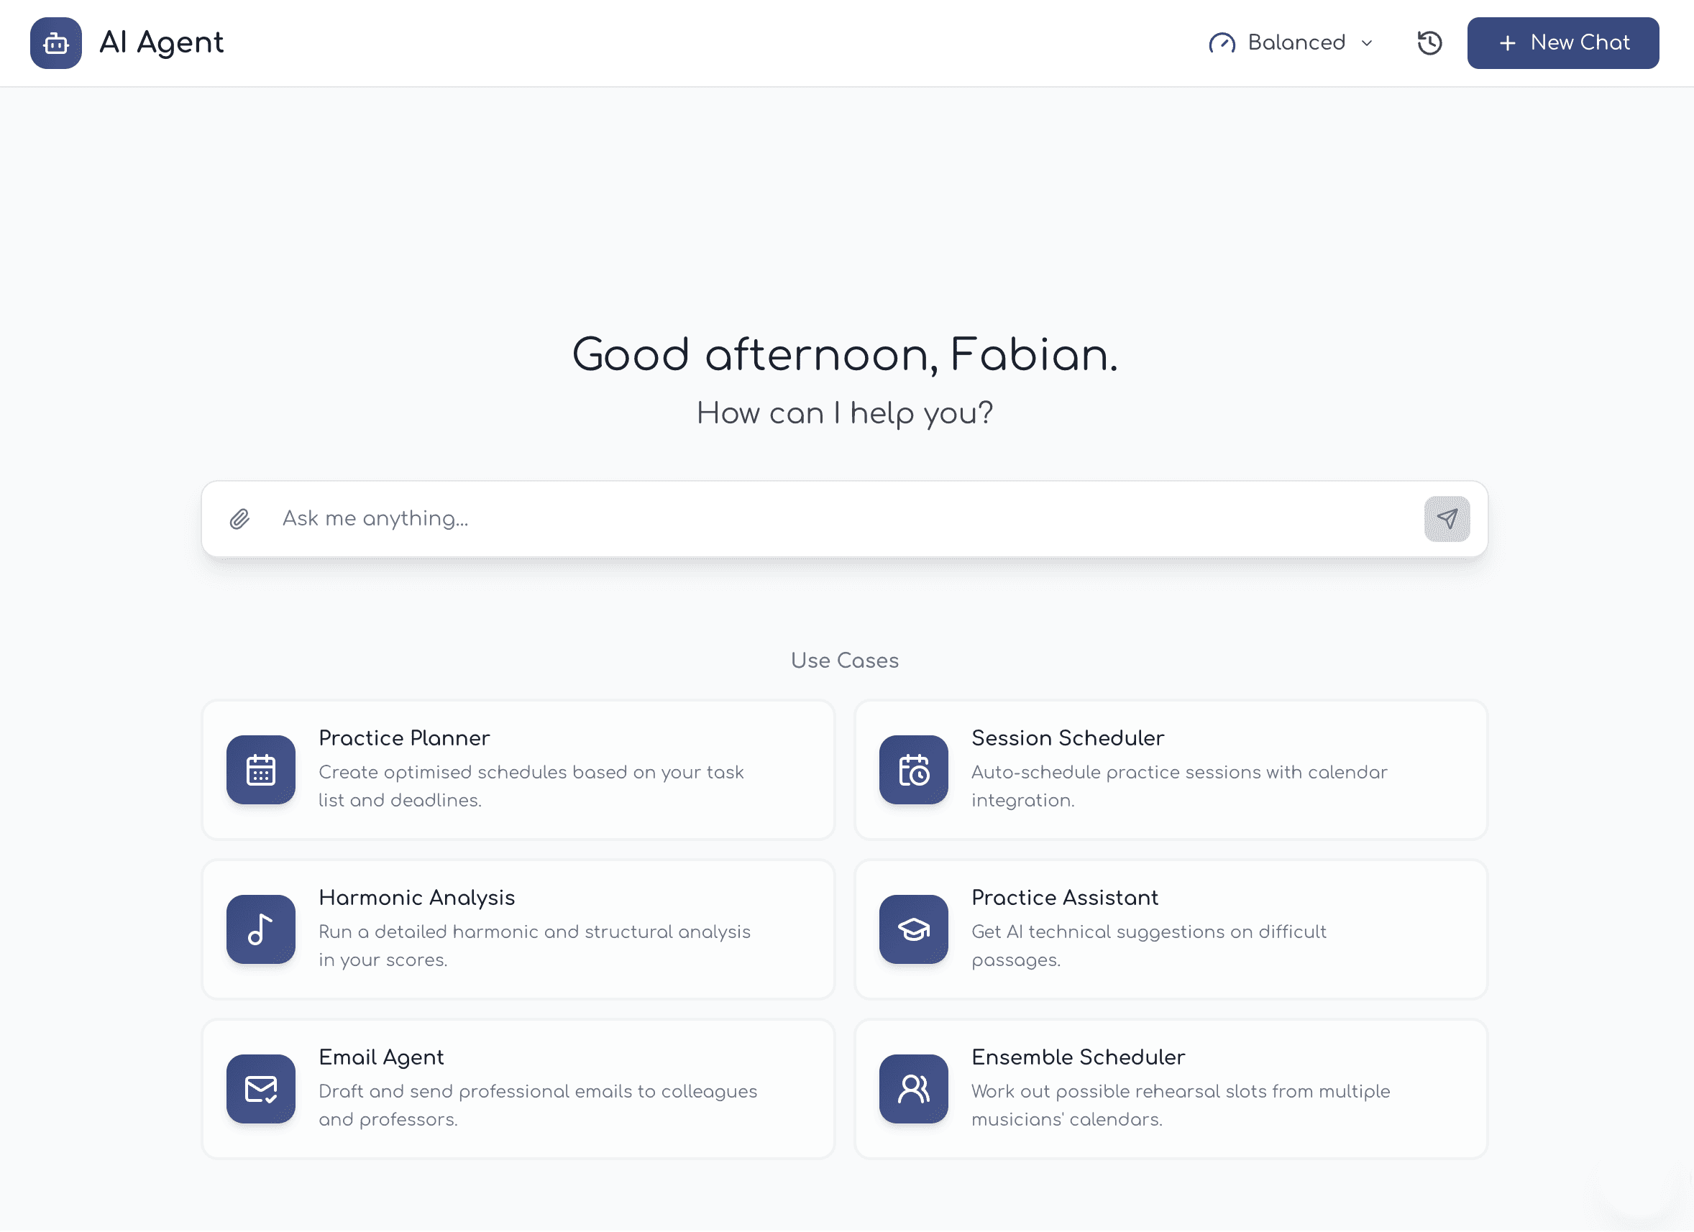Screen dimensions: 1694x1232
Task: Start a New Chat
Action: click(1562, 43)
